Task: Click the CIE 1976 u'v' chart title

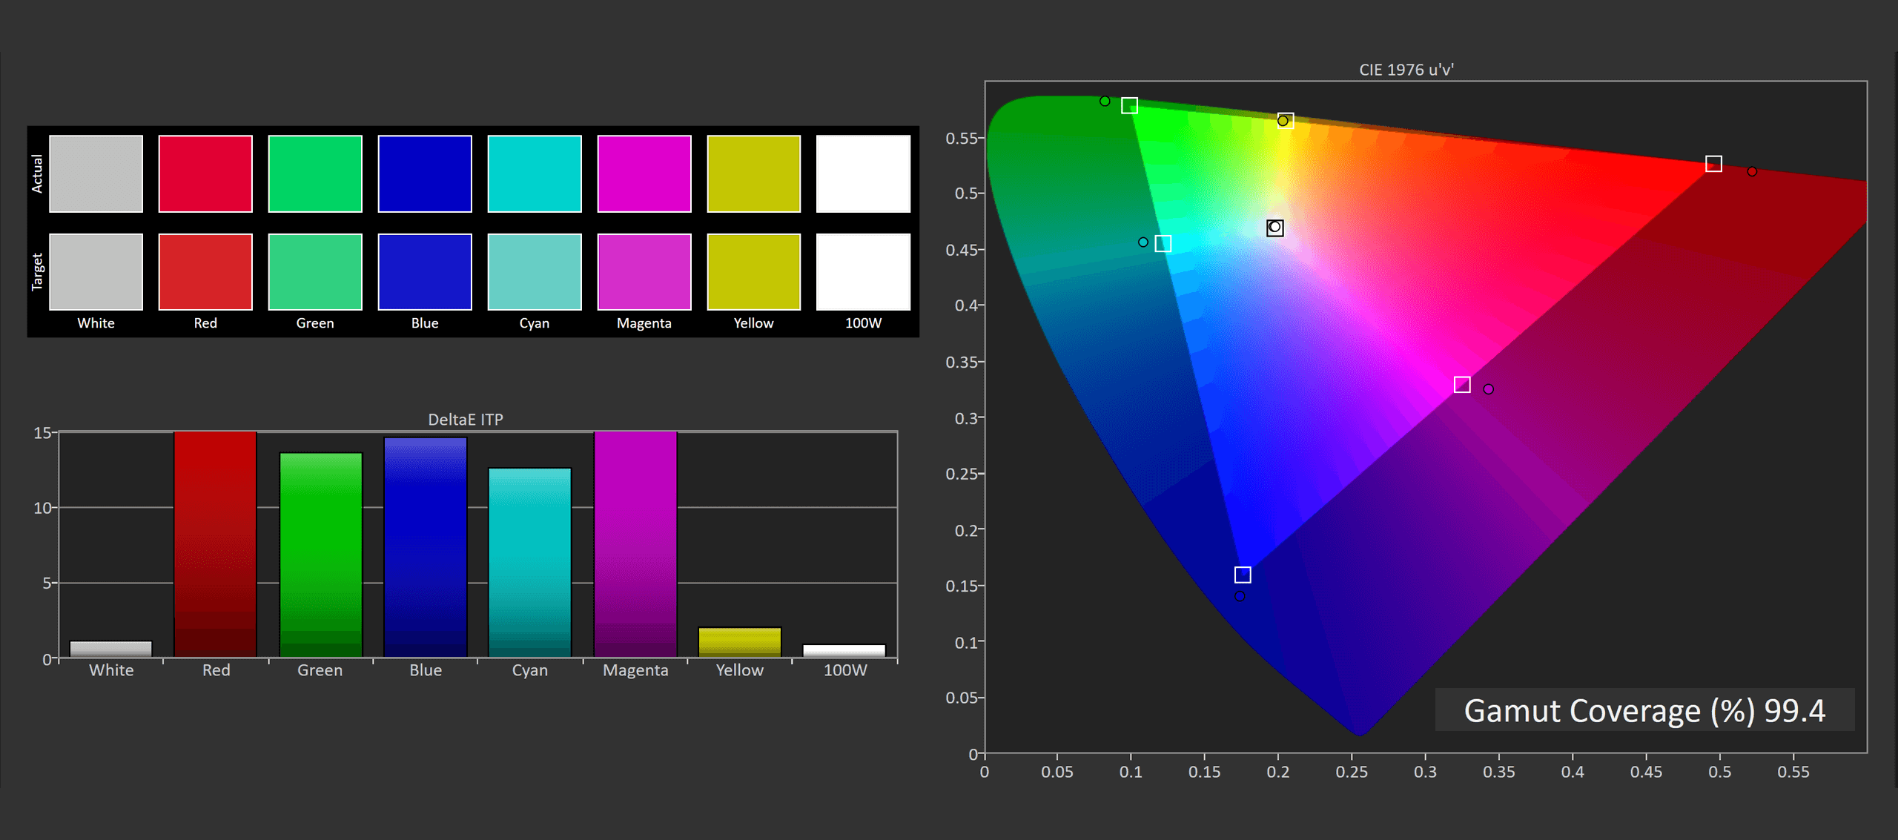Action: click(x=1406, y=70)
